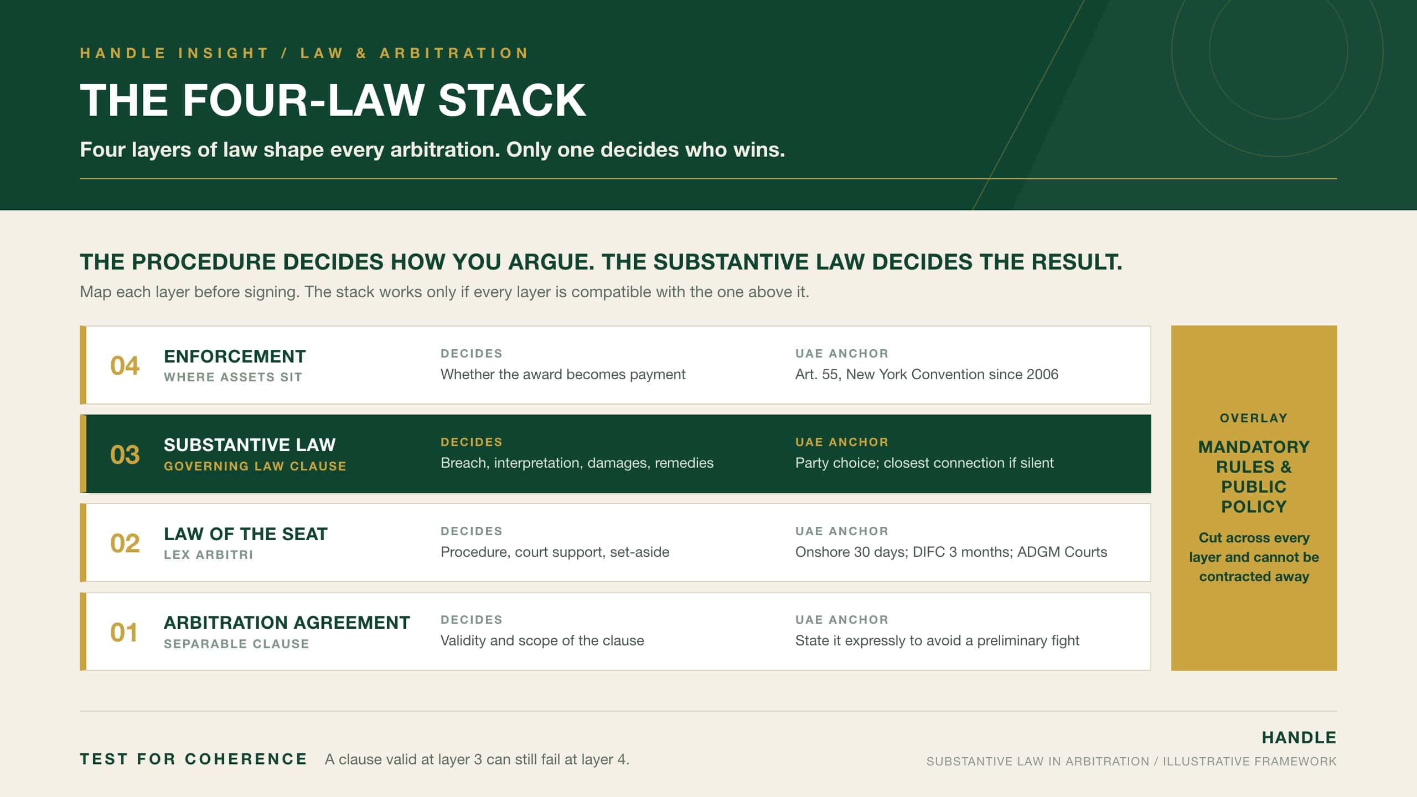The image size is (1417, 797).
Task: Click the 'TEST FOR COHERENCE' label
Action: click(x=193, y=759)
